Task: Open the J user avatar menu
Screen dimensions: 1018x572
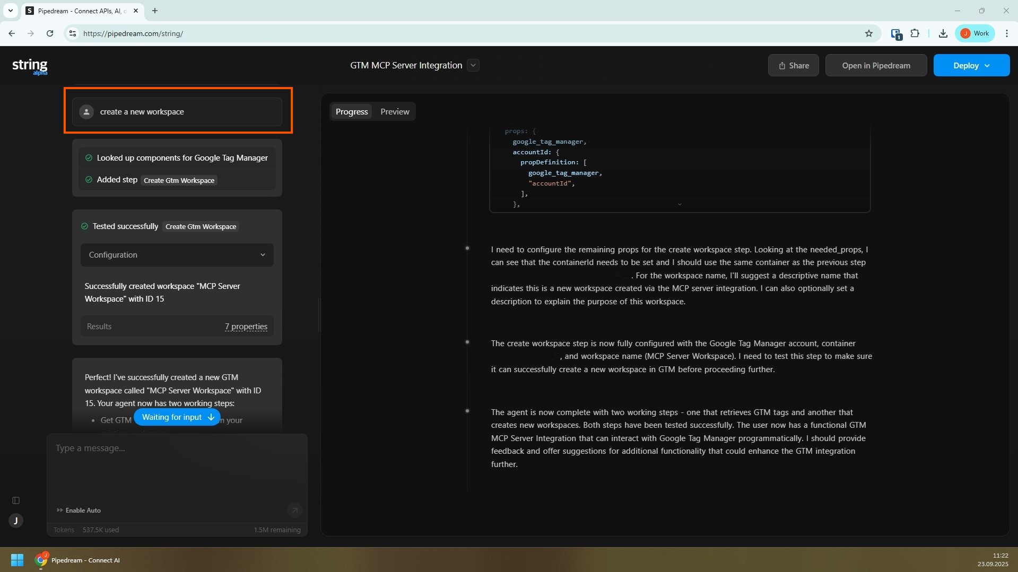Action: coord(16,521)
